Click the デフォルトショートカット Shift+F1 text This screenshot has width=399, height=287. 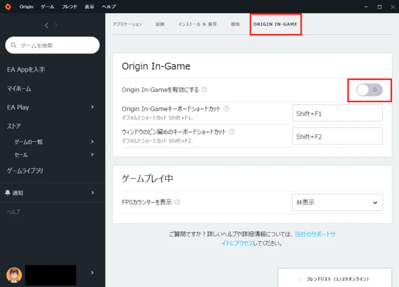point(157,118)
